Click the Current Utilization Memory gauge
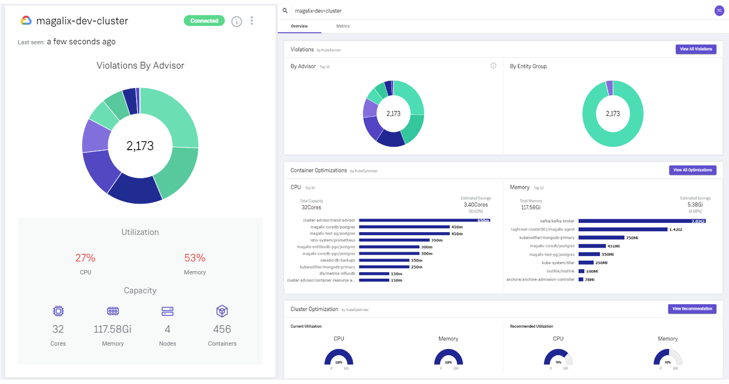This screenshot has height=384, width=729. 449,358
